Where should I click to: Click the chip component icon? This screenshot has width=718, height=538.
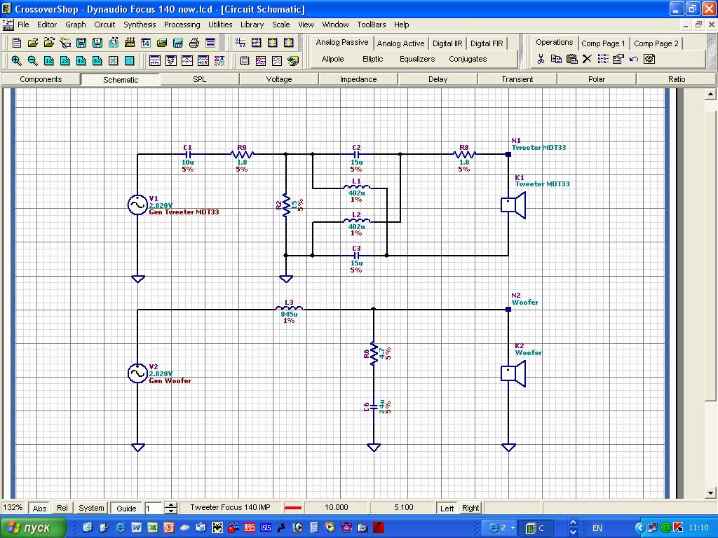tap(245, 60)
